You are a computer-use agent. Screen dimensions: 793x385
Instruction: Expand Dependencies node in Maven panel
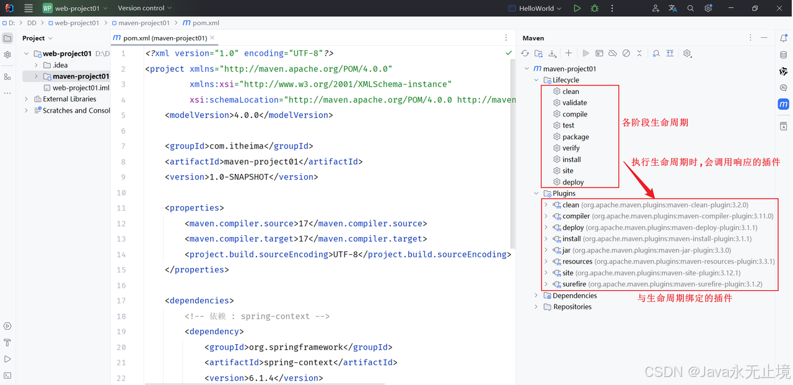[x=537, y=296]
